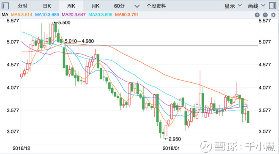279x154 pixels.
Task: Click the left axis 4.077 label
Action: (13, 88)
